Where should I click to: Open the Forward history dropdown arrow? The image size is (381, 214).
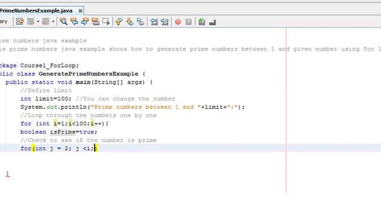coord(53,21)
